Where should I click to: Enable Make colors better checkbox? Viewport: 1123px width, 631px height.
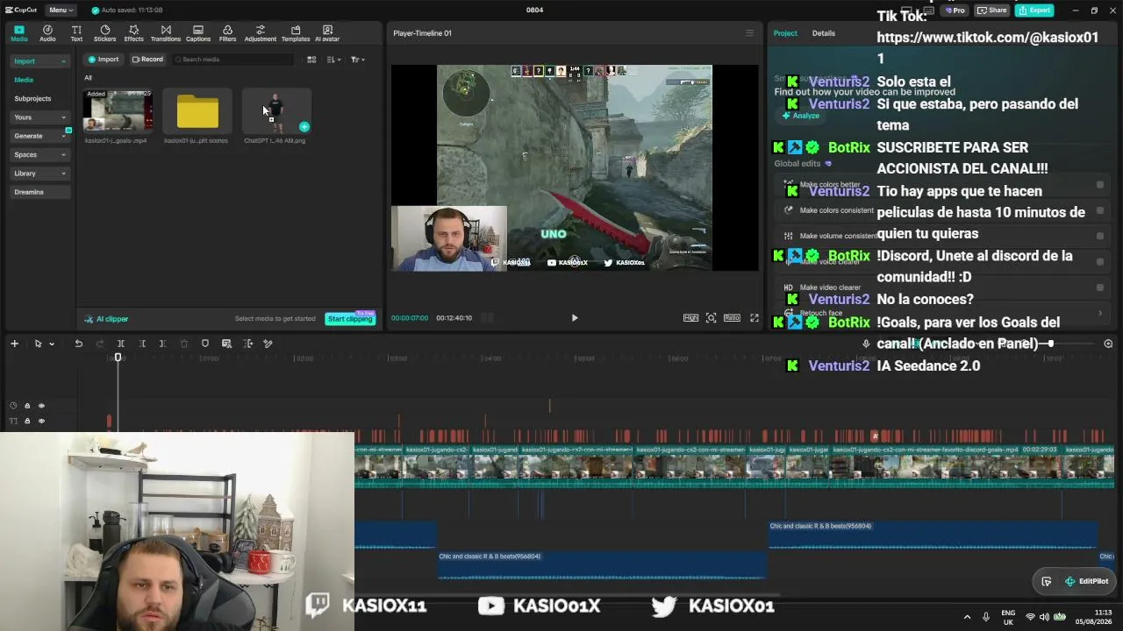(1100, 185)
